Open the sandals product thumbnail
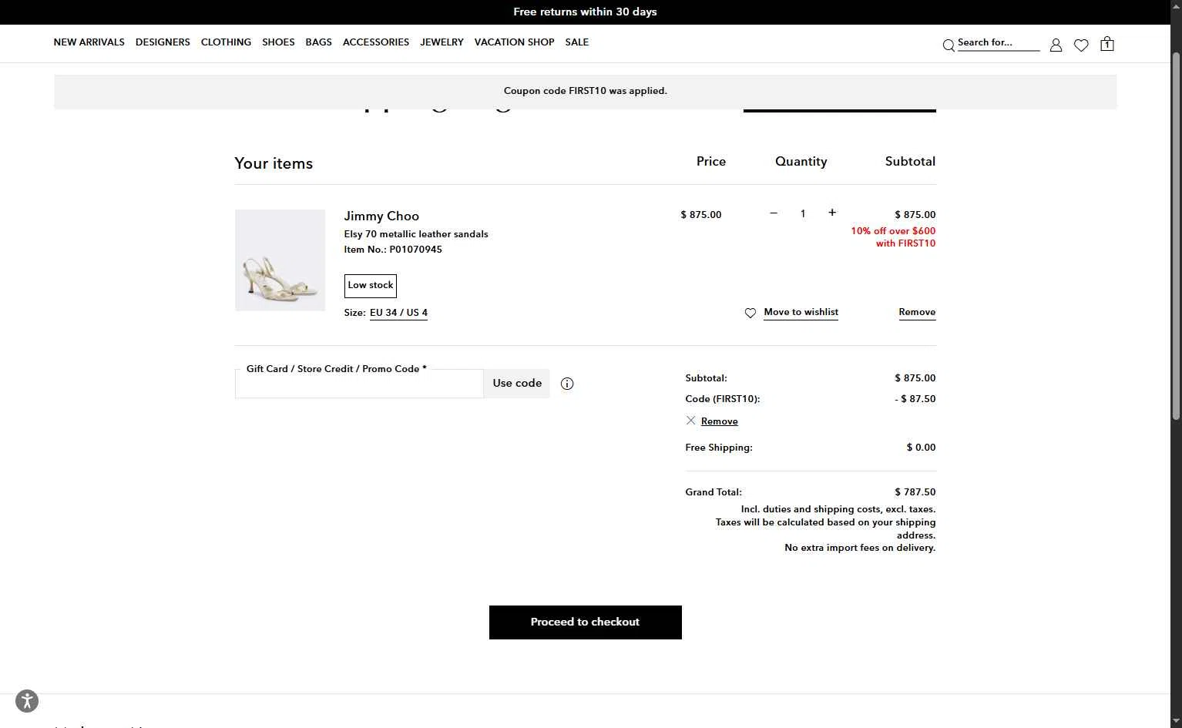 tap(280, 260)
